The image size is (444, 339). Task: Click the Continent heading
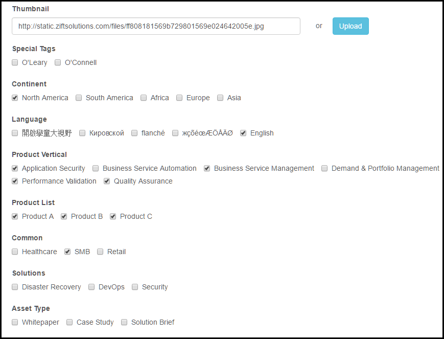tap(29, 84)
